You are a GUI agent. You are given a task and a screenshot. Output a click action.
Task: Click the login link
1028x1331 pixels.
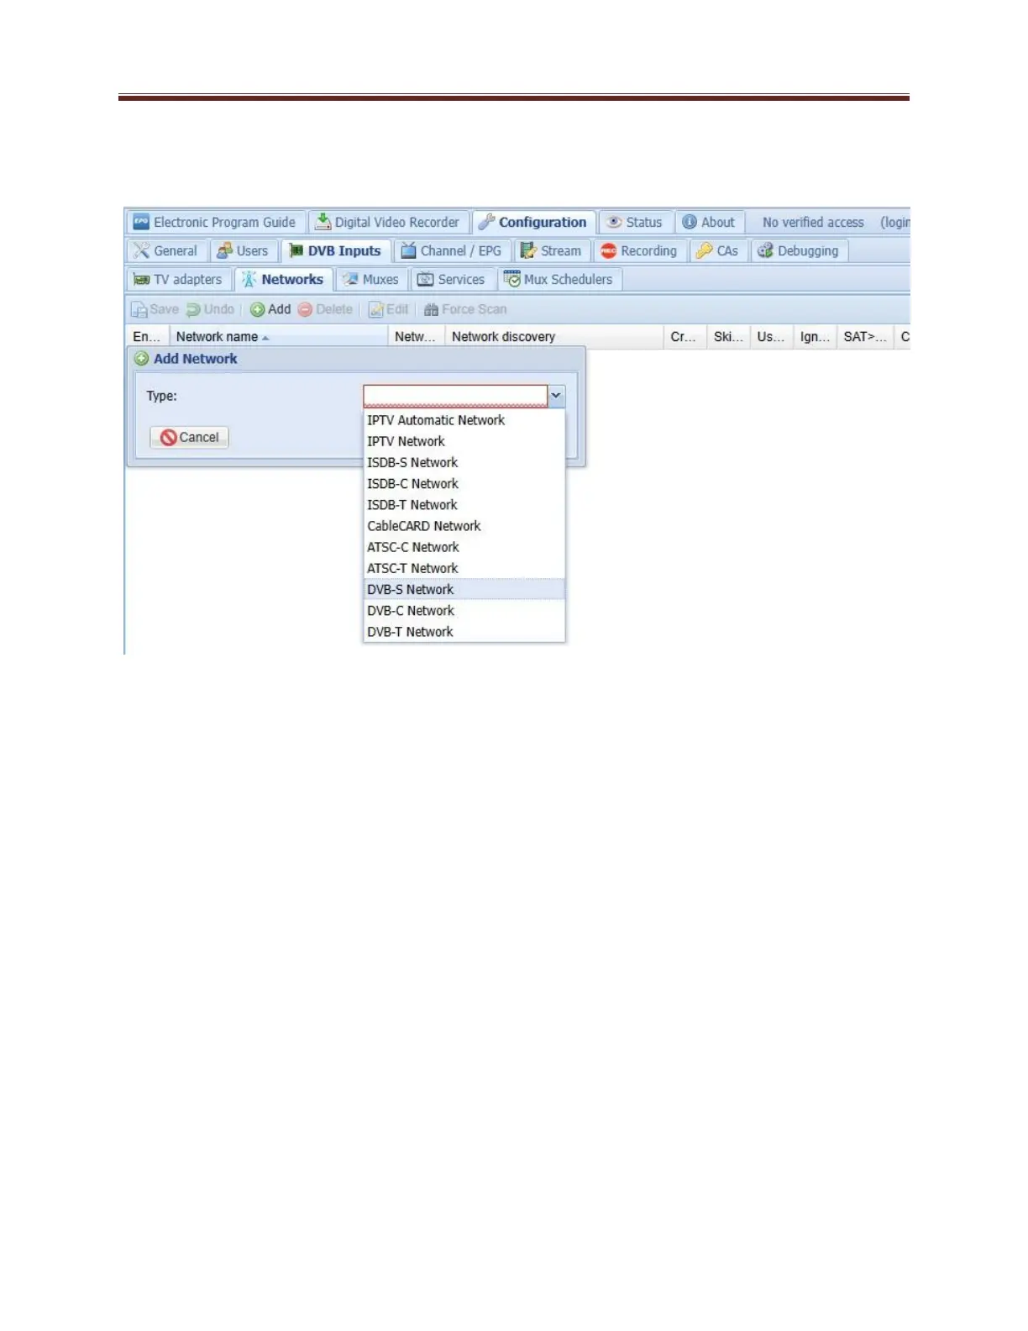tap(894, 223)
